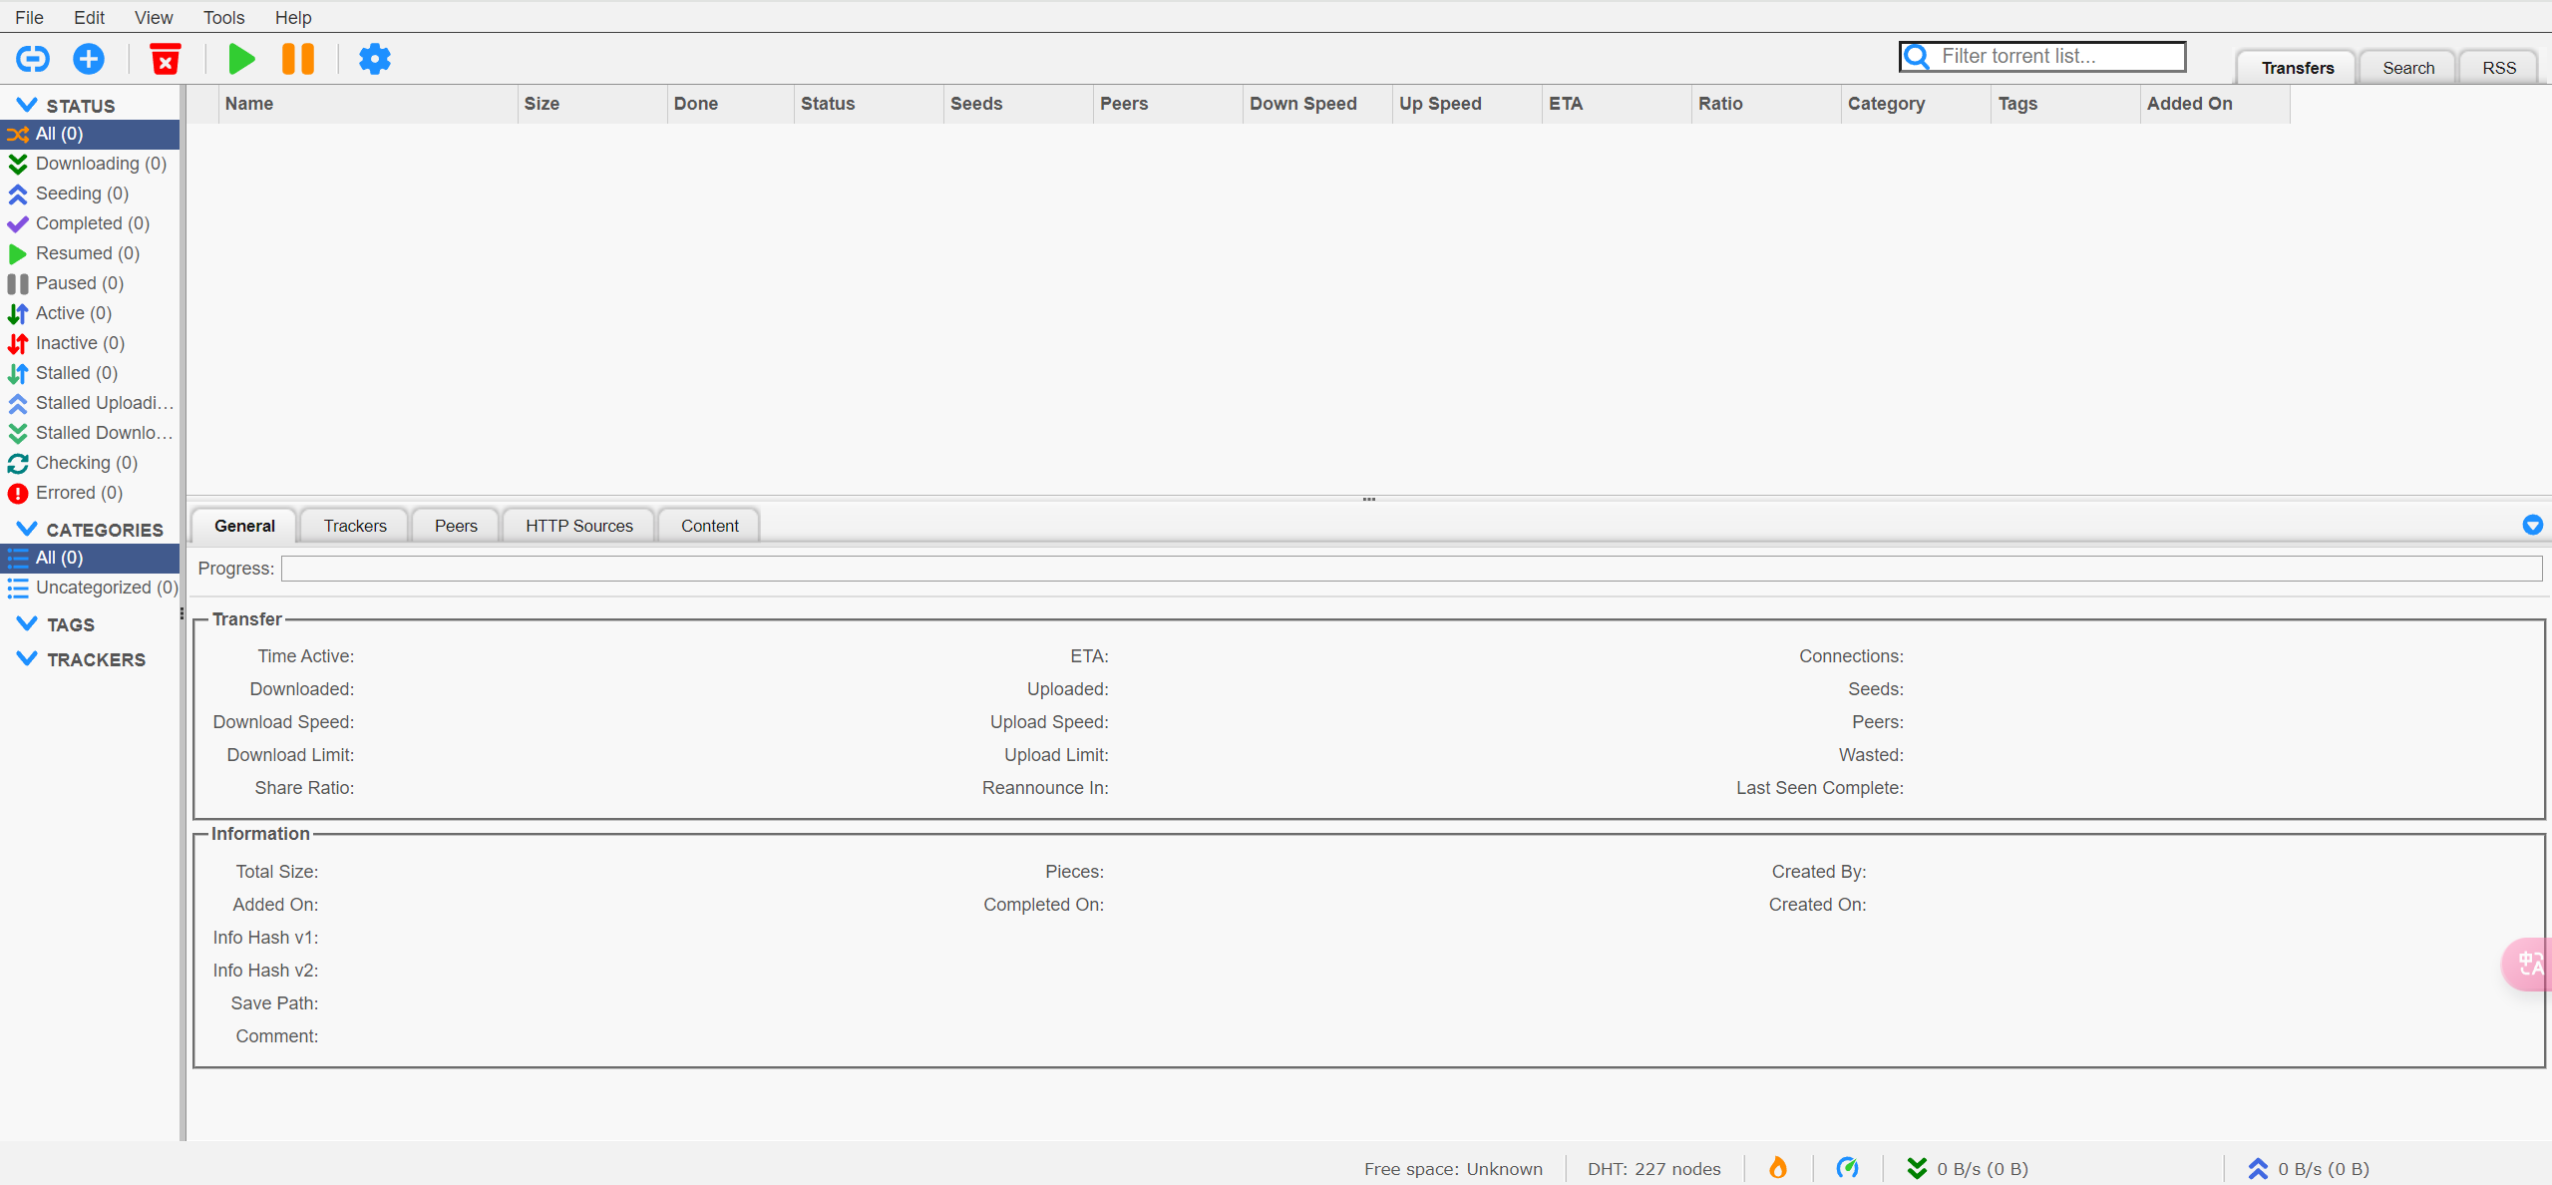This screenshot has width=2552, height=1185.
Task: Click the red Delete torrent icon
Action: [166, 59]
